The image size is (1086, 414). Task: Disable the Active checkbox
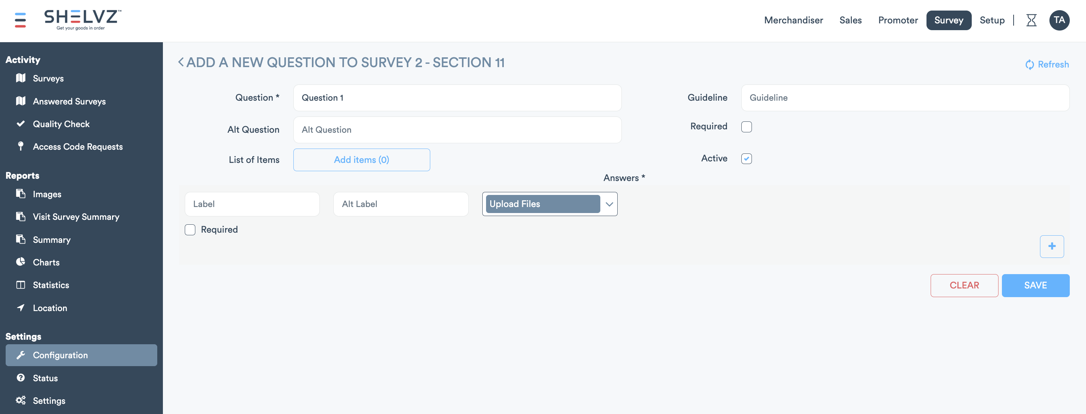(747, 158)
